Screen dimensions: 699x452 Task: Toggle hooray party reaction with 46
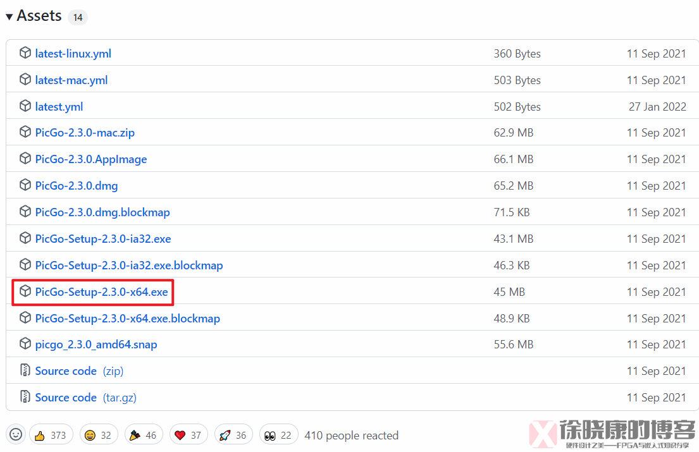(144, 435)
